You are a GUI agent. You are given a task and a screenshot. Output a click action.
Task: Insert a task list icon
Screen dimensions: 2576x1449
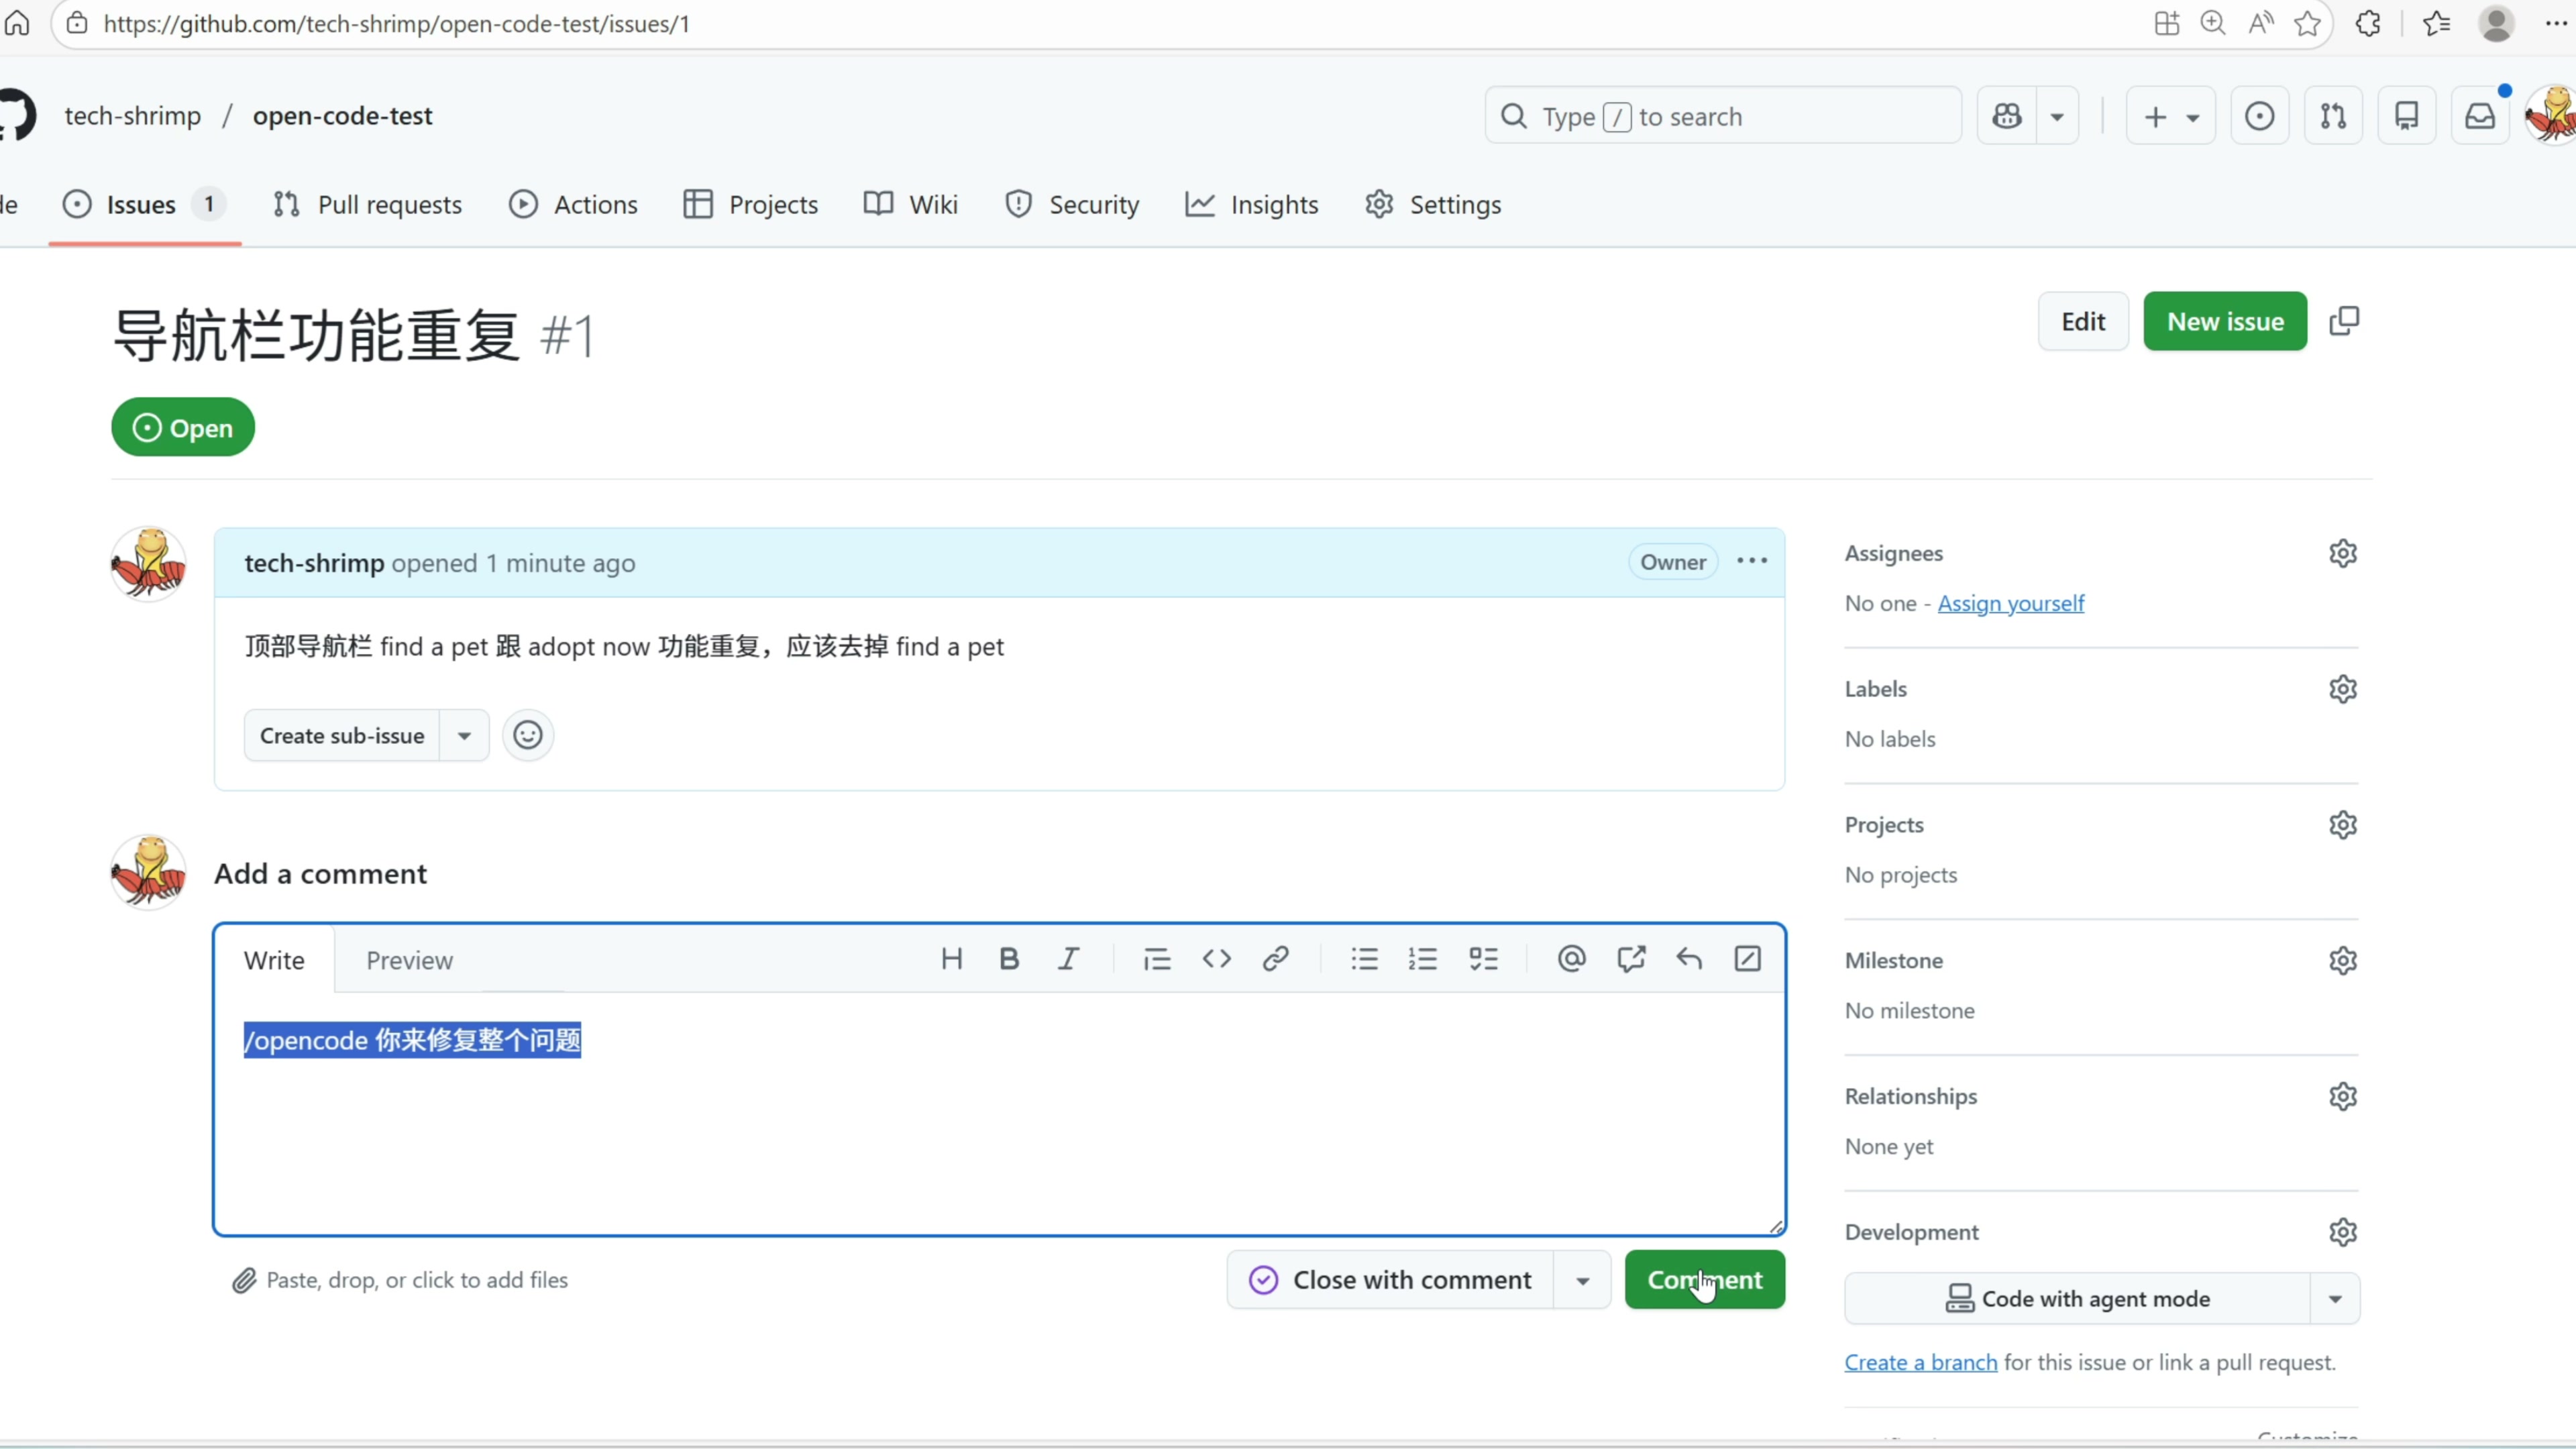(x=1483, y=959)
